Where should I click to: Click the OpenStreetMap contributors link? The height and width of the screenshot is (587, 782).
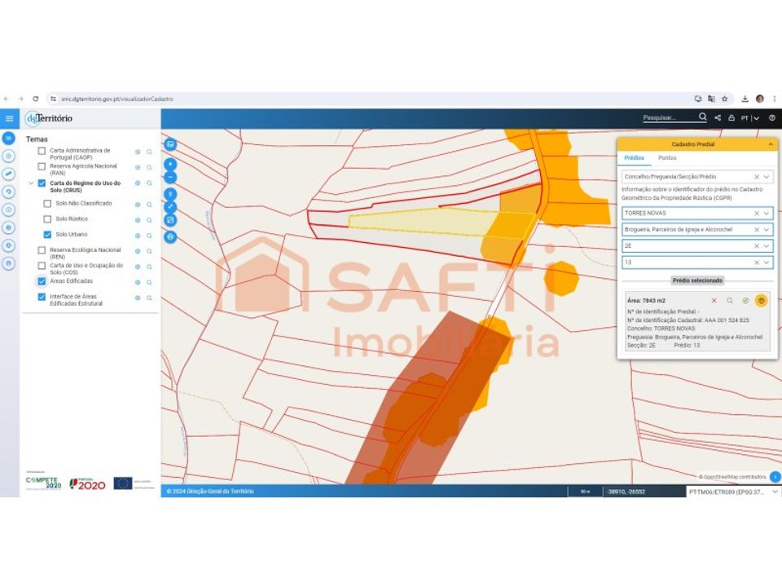734,477
